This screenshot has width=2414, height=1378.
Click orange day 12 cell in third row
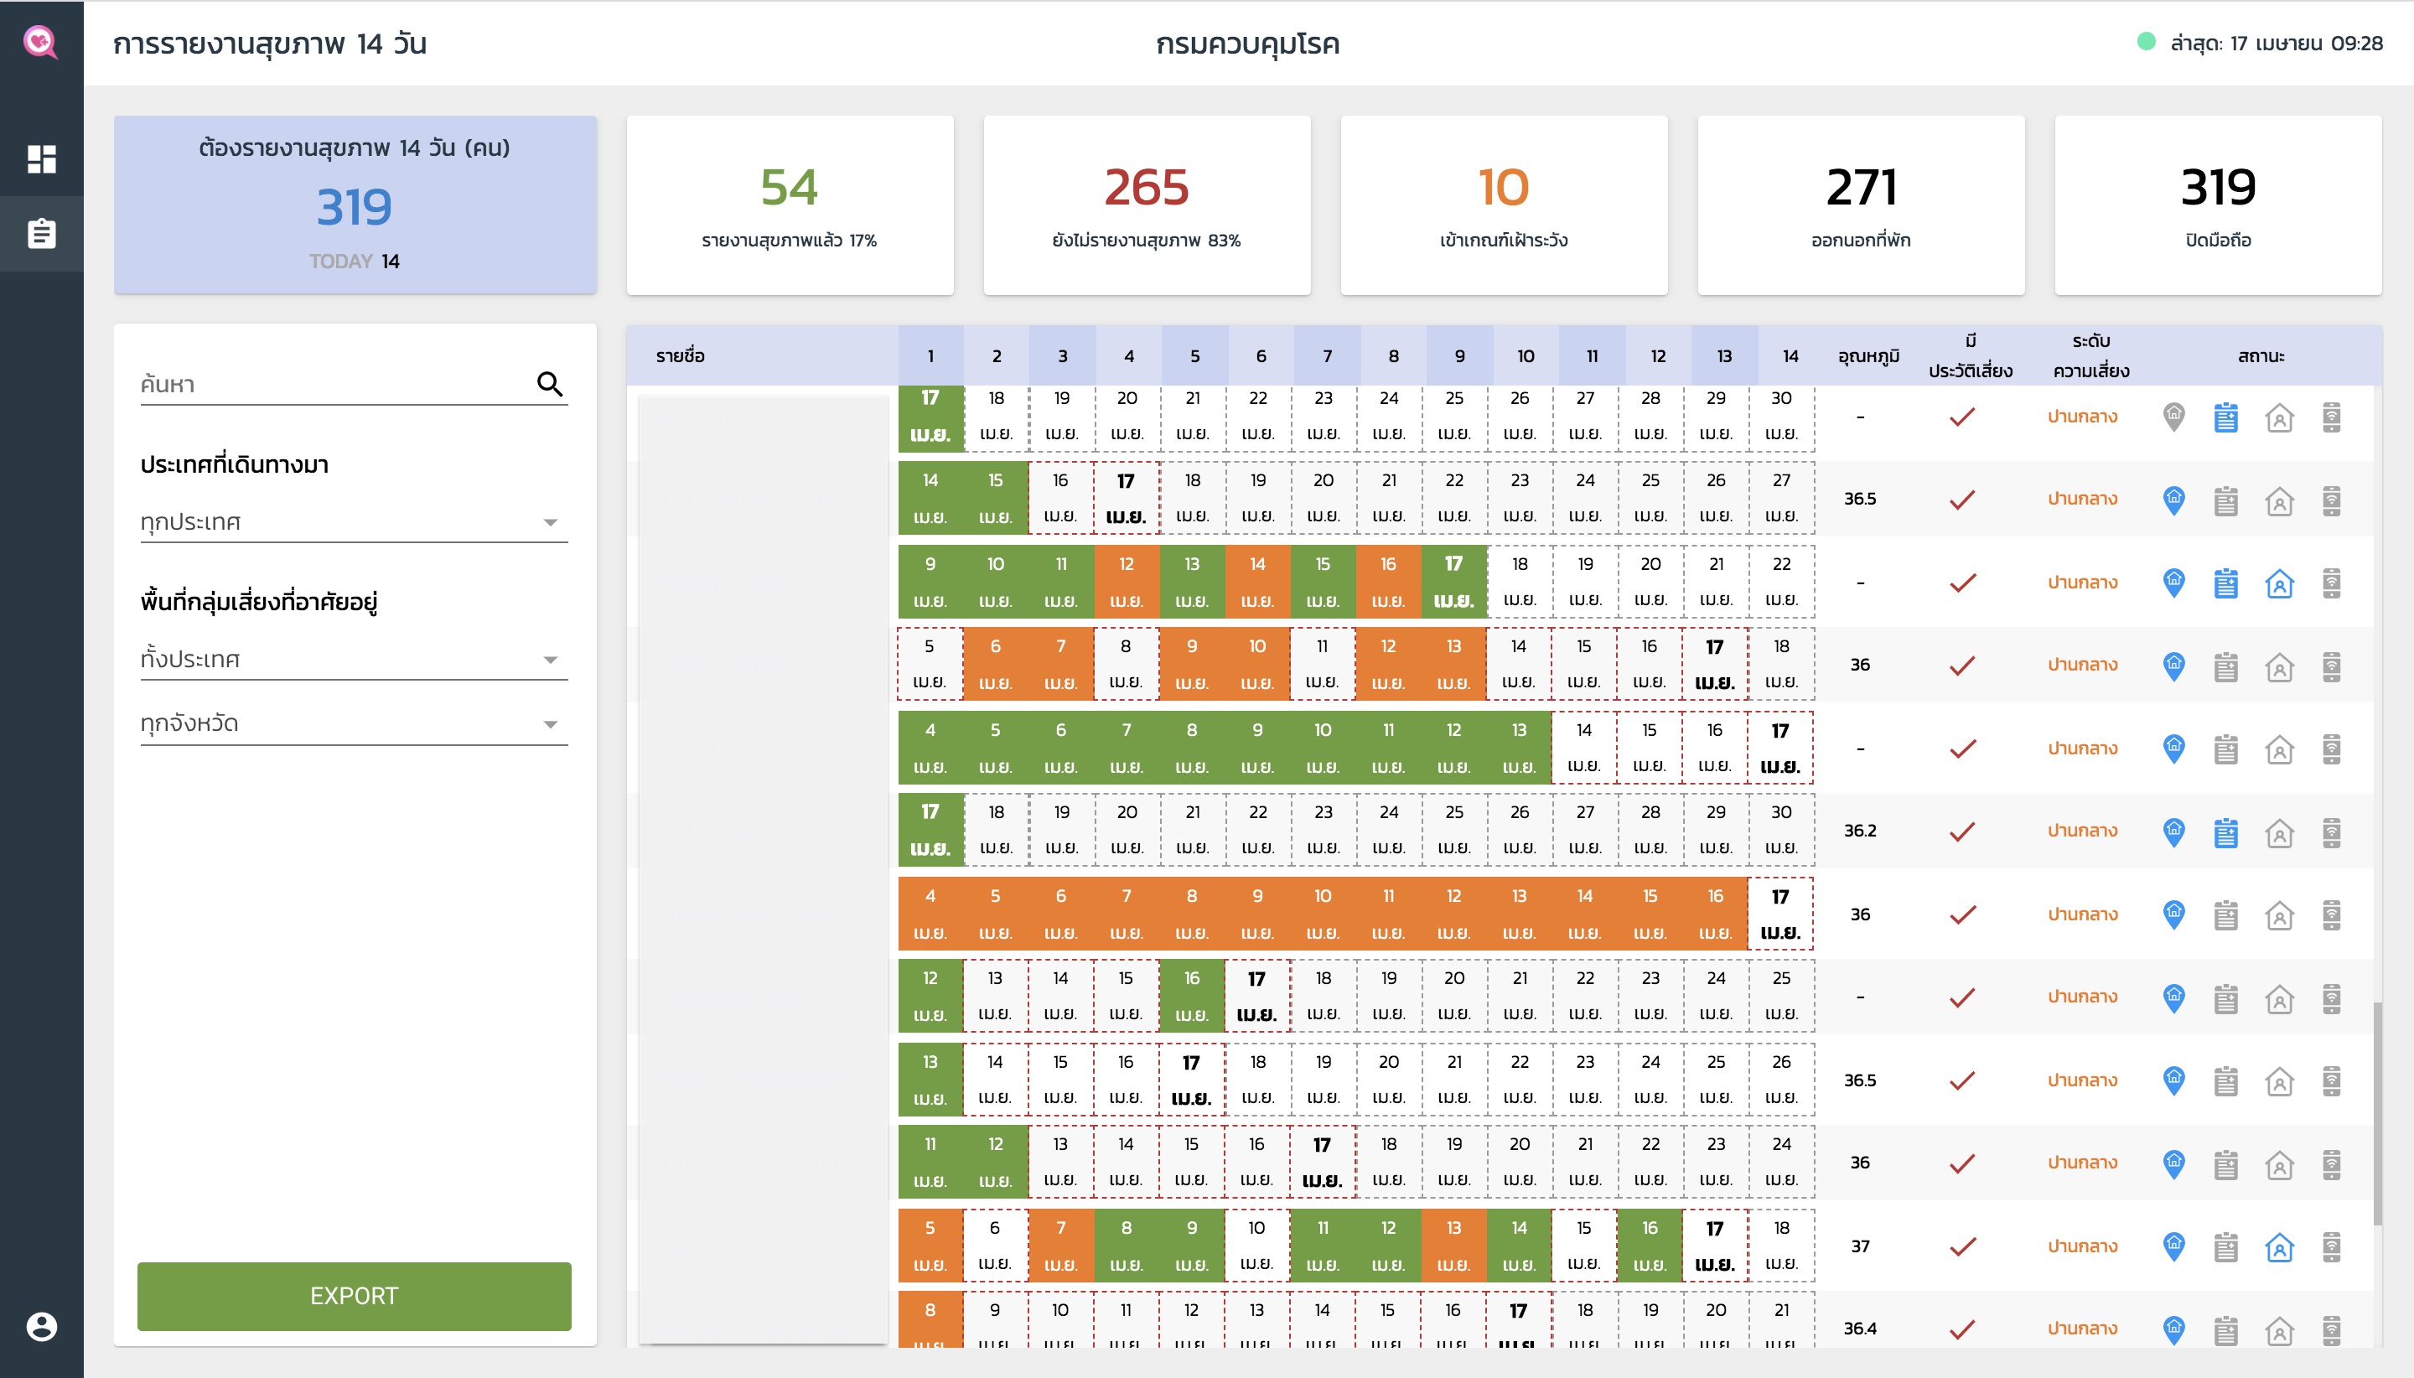pos(1126,581)
